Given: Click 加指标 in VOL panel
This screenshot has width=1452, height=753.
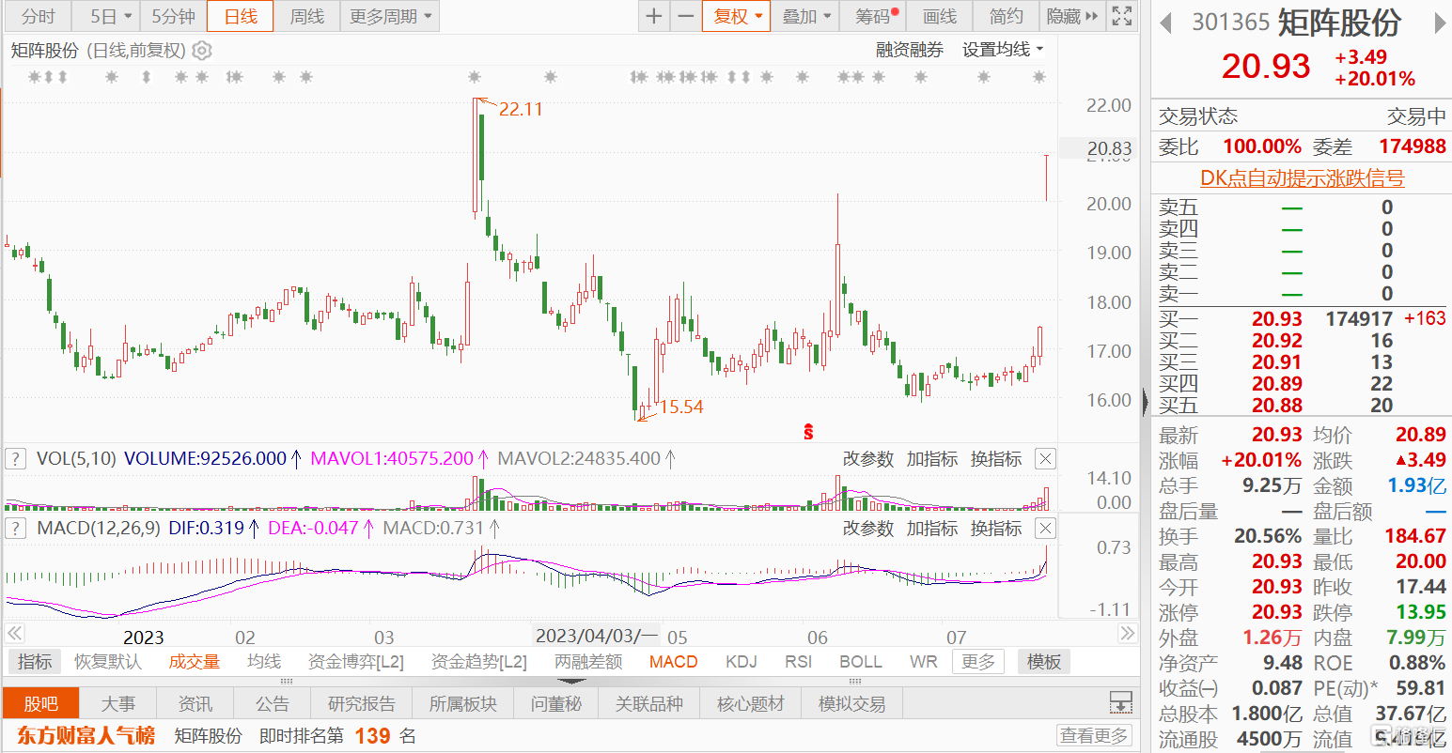Looking at the screenshot, I should click(x=931, y=459).
